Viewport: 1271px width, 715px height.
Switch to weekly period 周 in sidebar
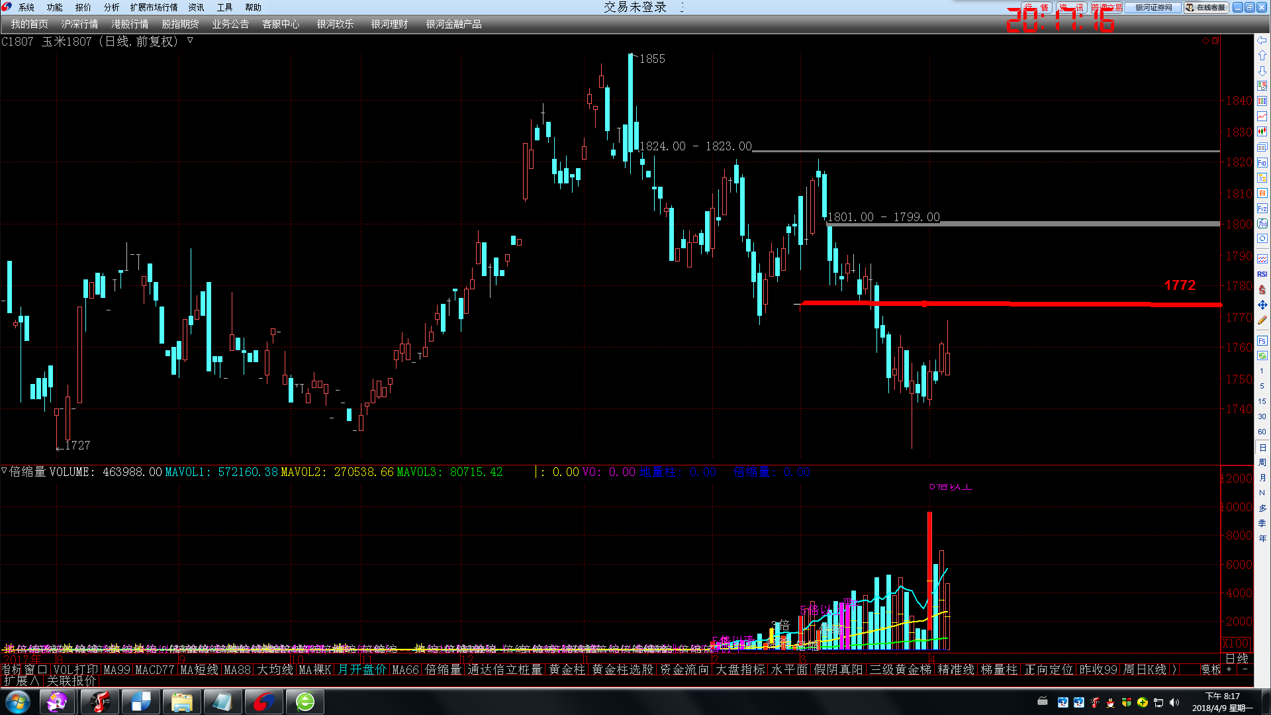1262,462
